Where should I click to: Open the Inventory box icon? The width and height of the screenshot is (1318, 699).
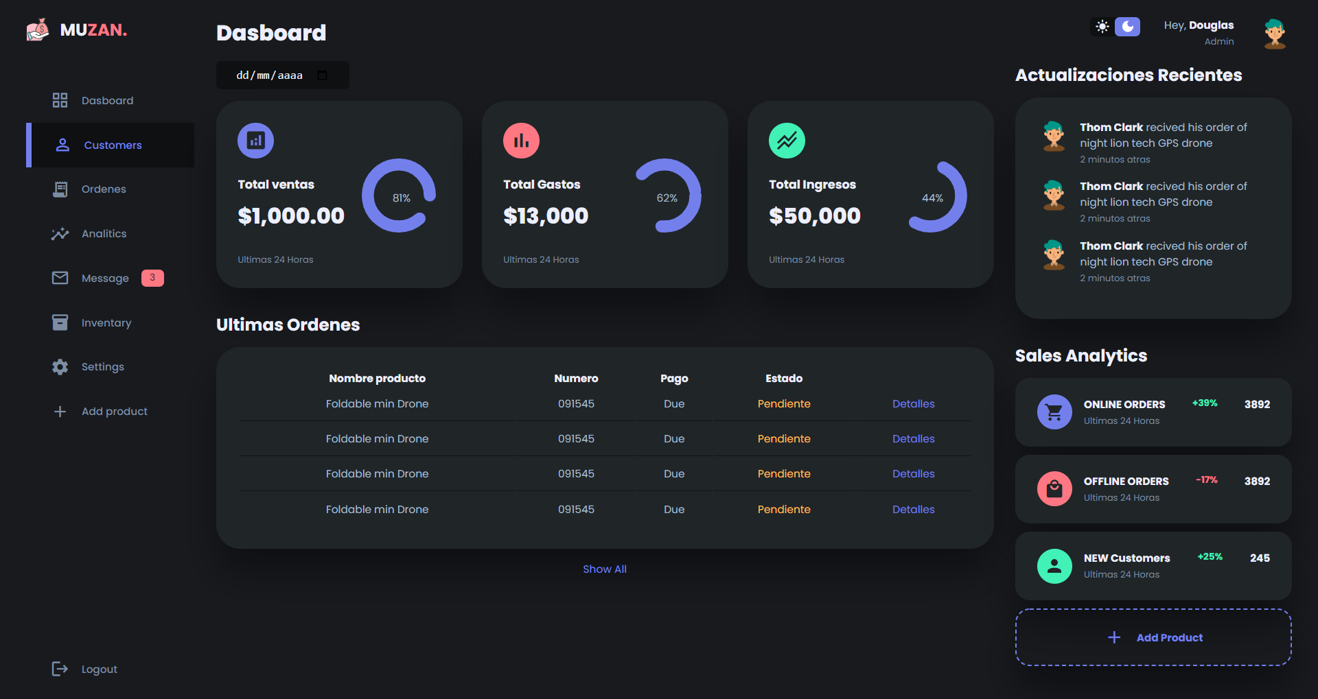coord(60,322)
